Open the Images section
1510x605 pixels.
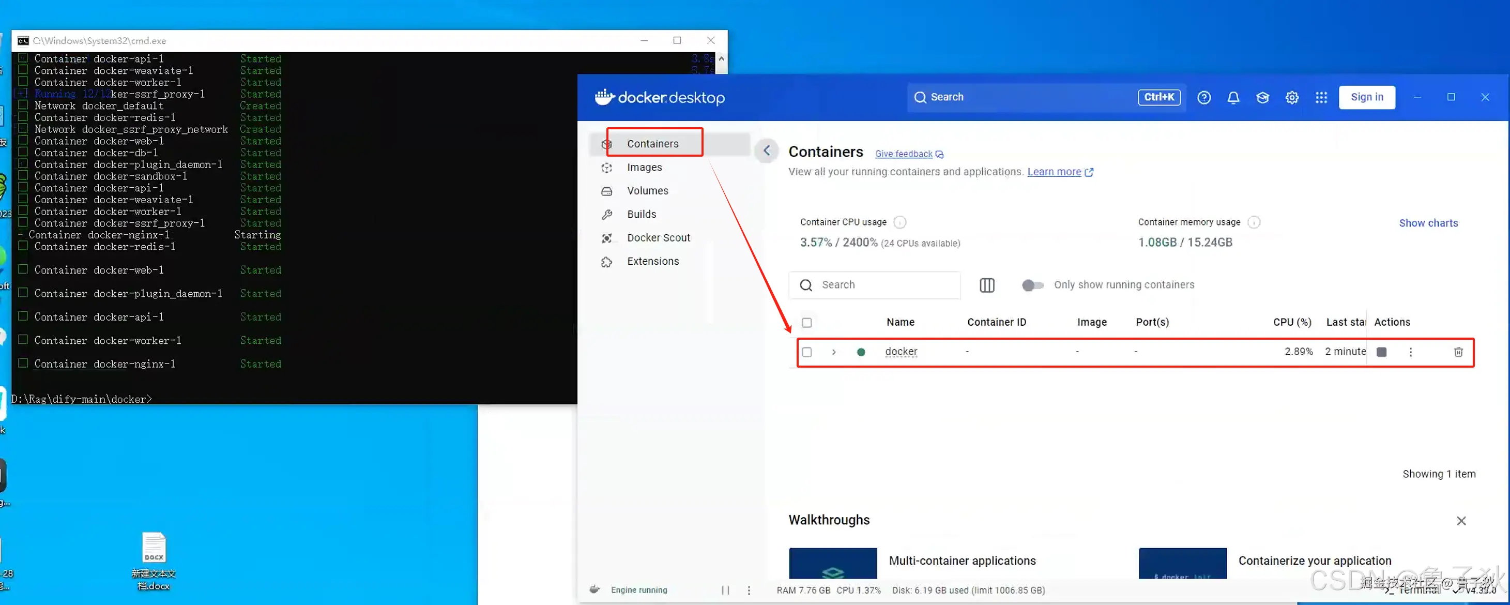click(x=644, y=167)
